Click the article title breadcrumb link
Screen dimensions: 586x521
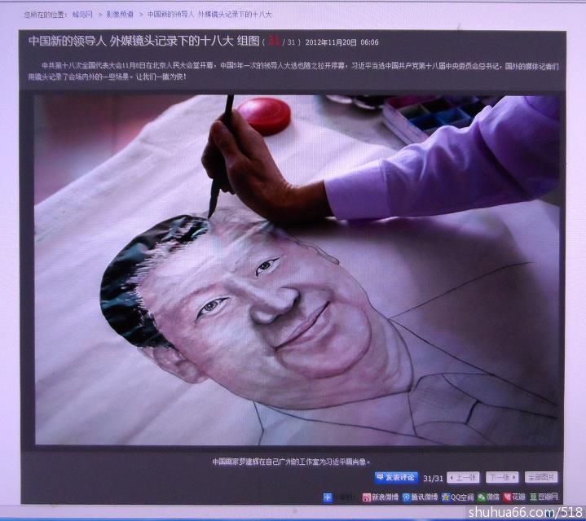(x=209, y=15)
